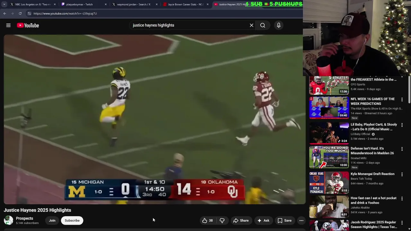Open the Lil Baby Let's Do It thumbnail
The image size is (411, 231).
point(329,133)
